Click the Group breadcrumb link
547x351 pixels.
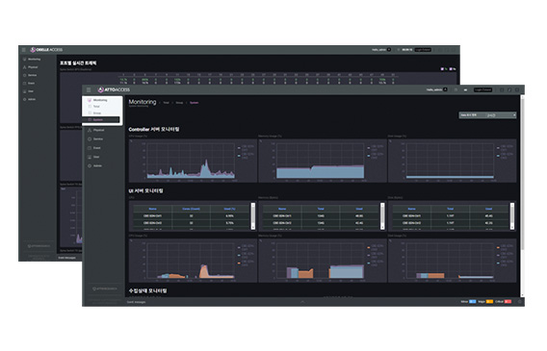pos(179,103)
